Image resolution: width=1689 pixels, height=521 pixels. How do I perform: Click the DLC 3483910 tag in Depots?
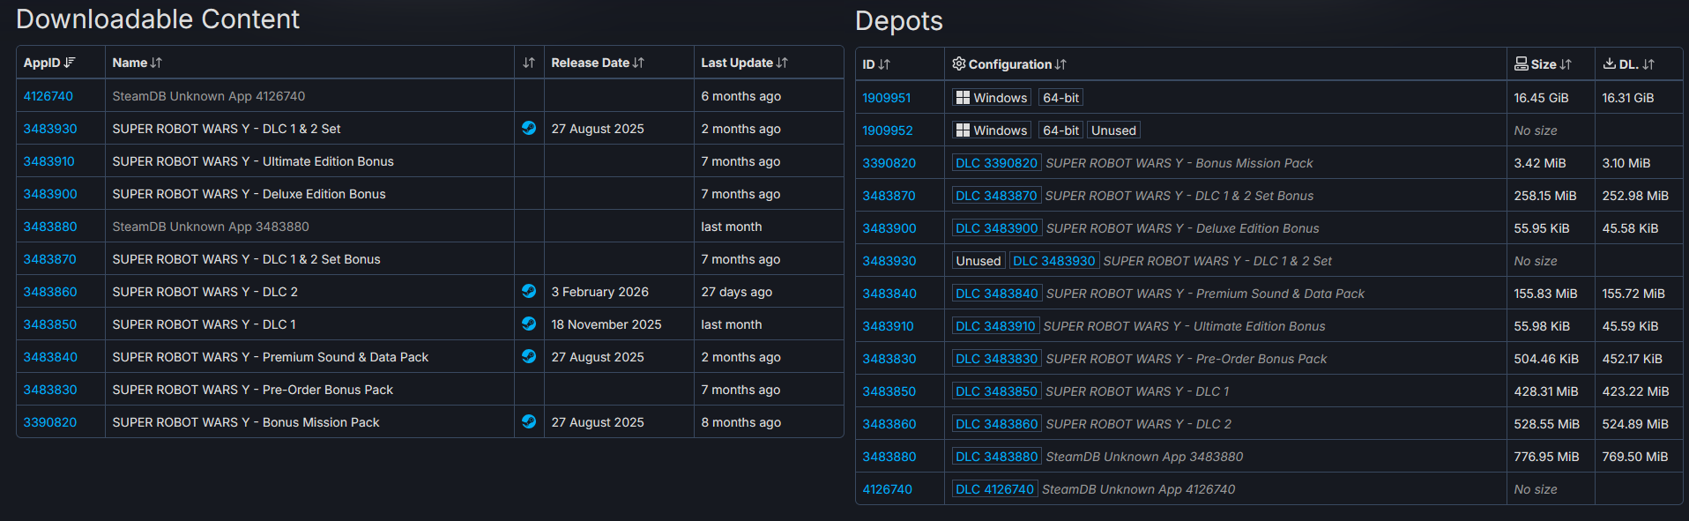pos(996,326)
